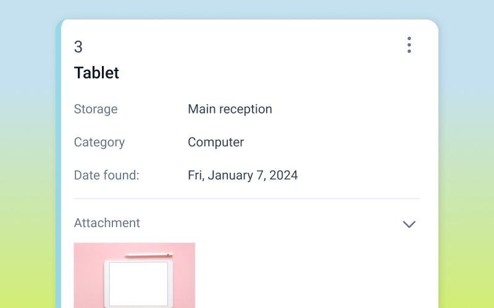This screenshot has height=308, width=494.
Task: Click the "Tablet" item title
Action: coord(96,73)
